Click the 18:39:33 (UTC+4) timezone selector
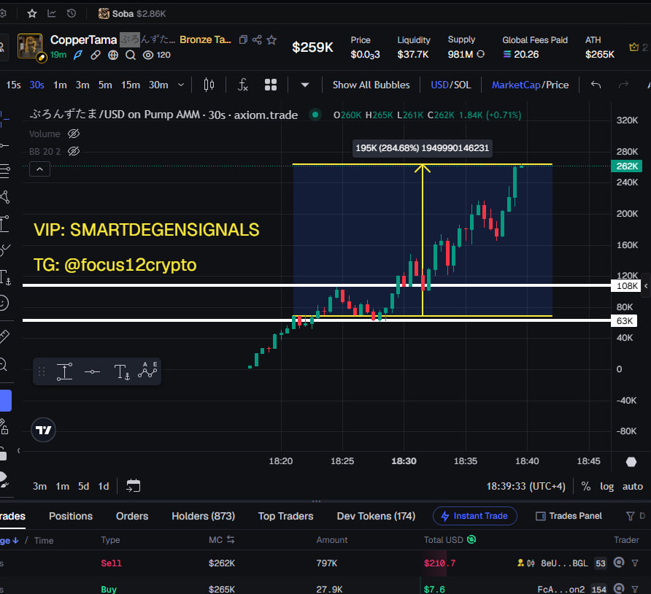Image resolution: width=651 pixels, height=594 pixels. coord(525,487)
